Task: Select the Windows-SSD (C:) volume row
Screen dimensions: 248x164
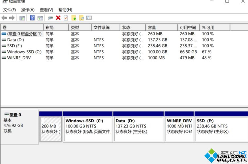Action: 115,52
